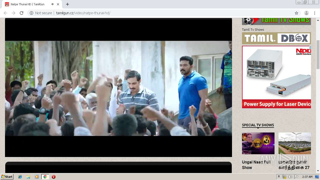Go back to previous page

(x=5, y=13)
